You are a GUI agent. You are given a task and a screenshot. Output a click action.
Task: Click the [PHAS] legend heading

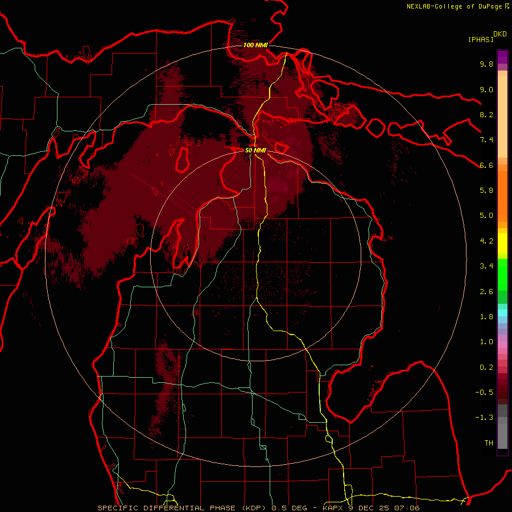(480, 39)
